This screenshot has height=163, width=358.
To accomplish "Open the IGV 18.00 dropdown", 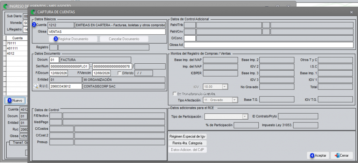I will click(224, 87).
